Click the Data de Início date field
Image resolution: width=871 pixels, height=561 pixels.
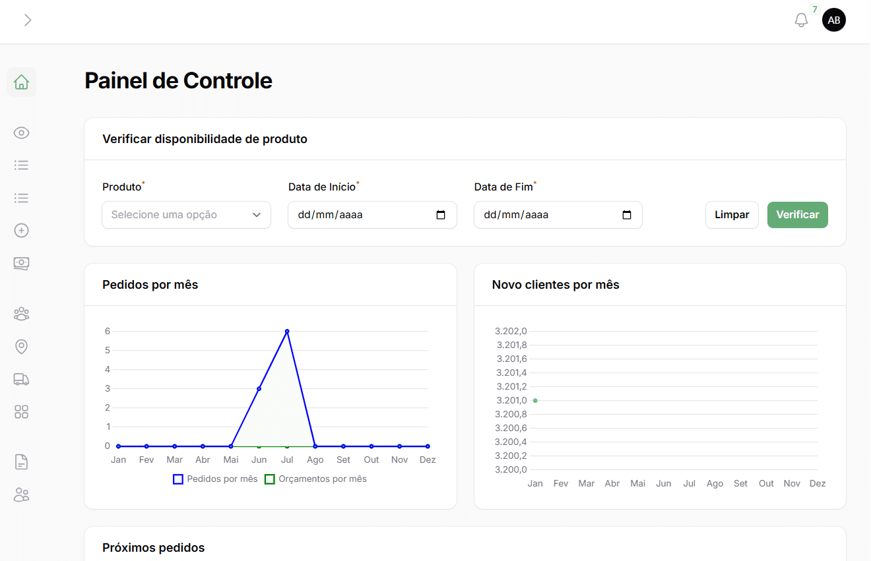356,215
